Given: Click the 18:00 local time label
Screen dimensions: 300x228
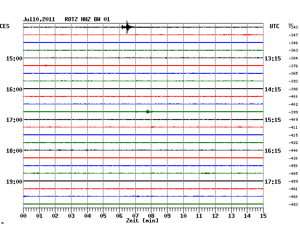Looking at the screenshot, I should (14, 151).
